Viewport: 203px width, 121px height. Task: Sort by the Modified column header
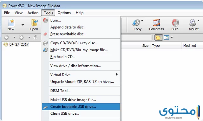(x=190, y=46)
